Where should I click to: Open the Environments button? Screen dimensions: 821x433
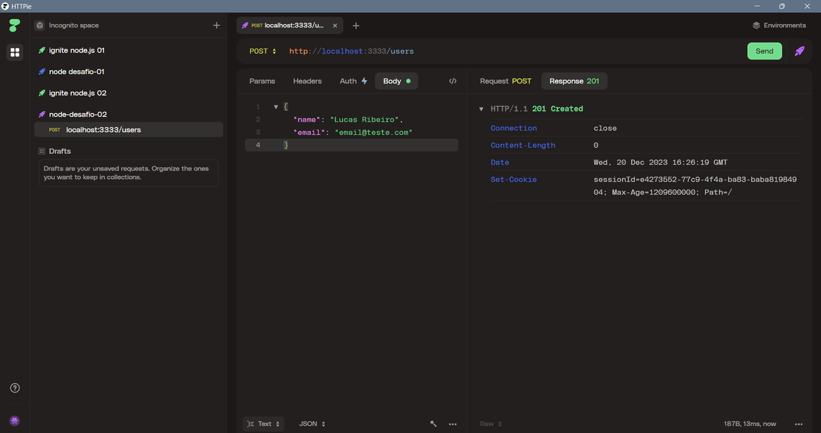pos(779,25)
